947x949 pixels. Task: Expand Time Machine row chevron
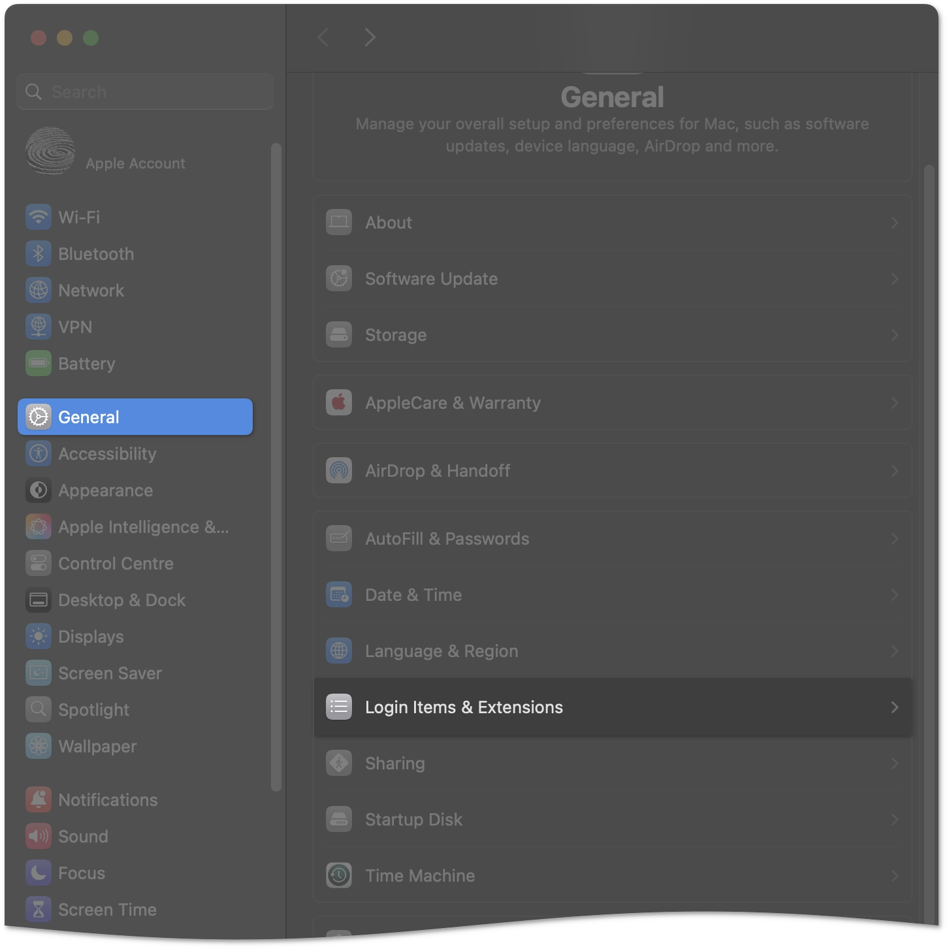tap(895, 876)
